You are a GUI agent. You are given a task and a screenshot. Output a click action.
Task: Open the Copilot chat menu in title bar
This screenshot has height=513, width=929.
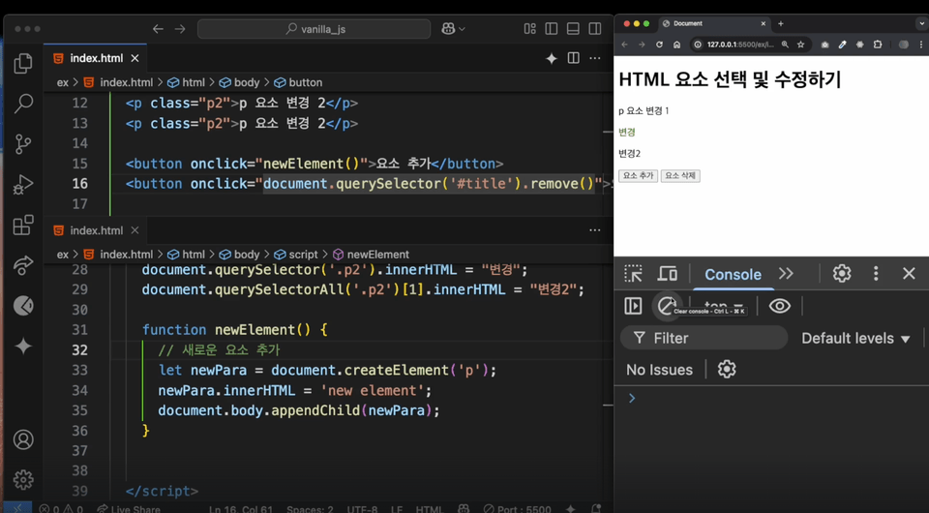tap(453, 28)
